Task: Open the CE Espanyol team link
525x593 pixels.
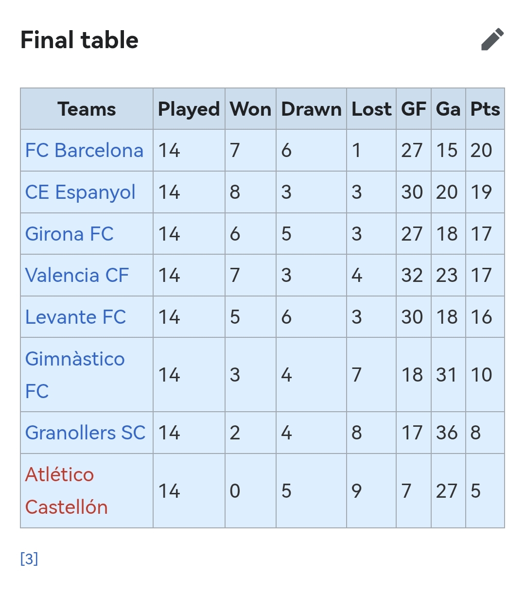Action: click(80, 192)
